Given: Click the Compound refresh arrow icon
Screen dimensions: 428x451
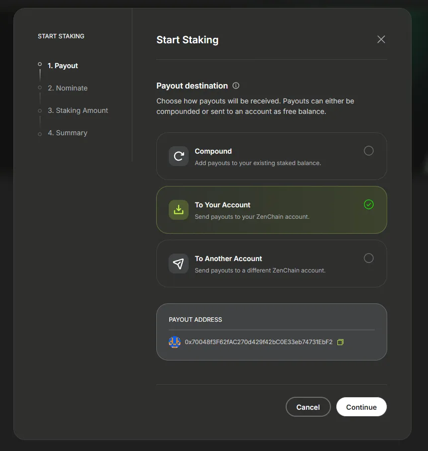Looking at the screenshot, I should (x=179, y=156).
